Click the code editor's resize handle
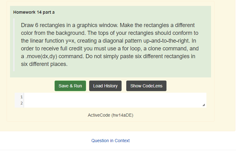Image resolution: width=236 pixels, height=167 pixels. point(204,105)
